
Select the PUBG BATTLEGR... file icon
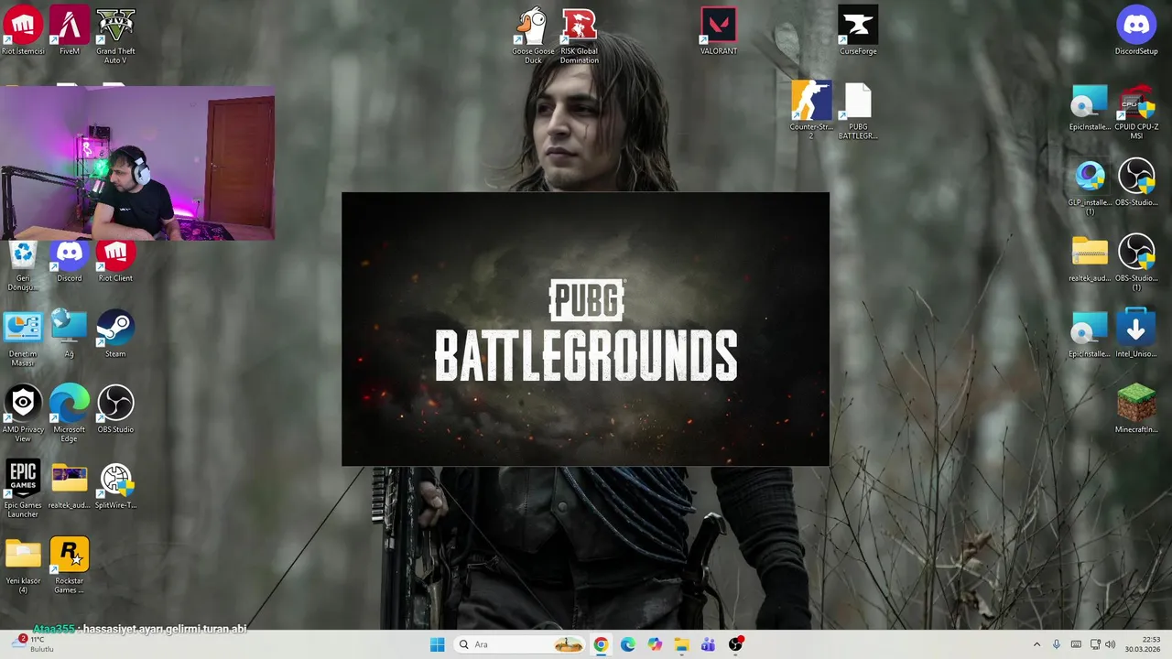click(x=858, y=111)
